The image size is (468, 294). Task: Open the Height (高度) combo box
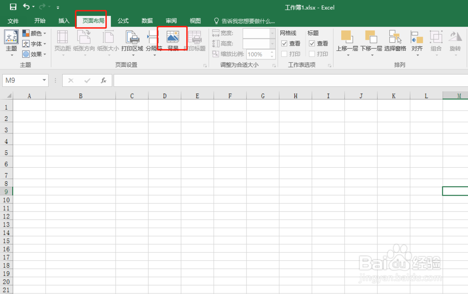coord(259,44)
